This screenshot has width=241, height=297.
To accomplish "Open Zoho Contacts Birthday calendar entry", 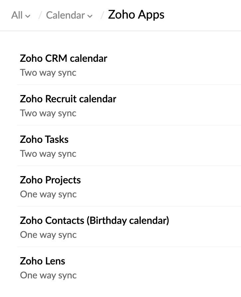I will click(x=94, y=221).
